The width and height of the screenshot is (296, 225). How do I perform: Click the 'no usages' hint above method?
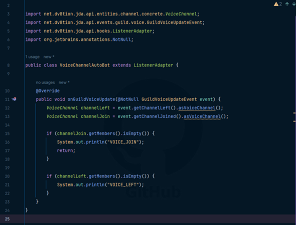(x=45, y=82)
